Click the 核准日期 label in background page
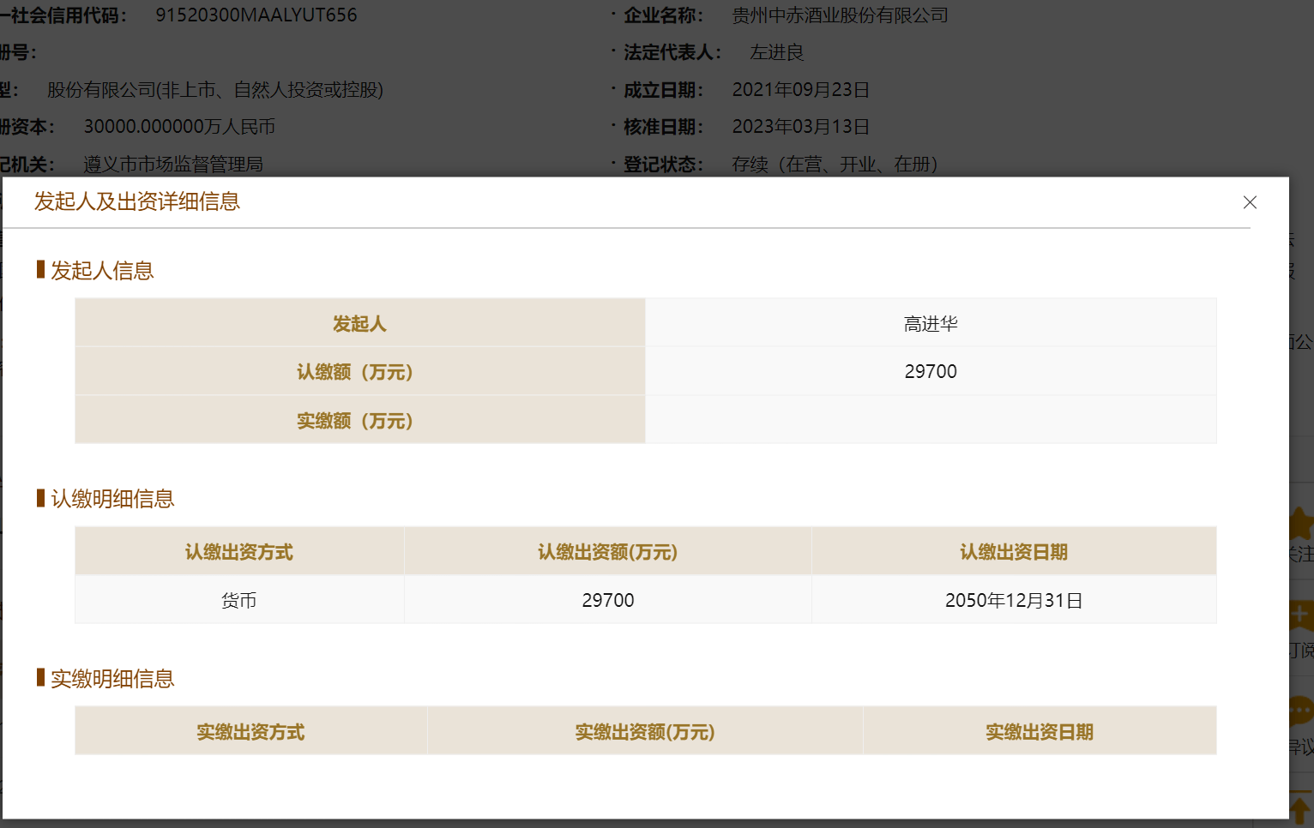Image resolution: width=1314 pixels, height=828 pixels. [x=664, y=127]
